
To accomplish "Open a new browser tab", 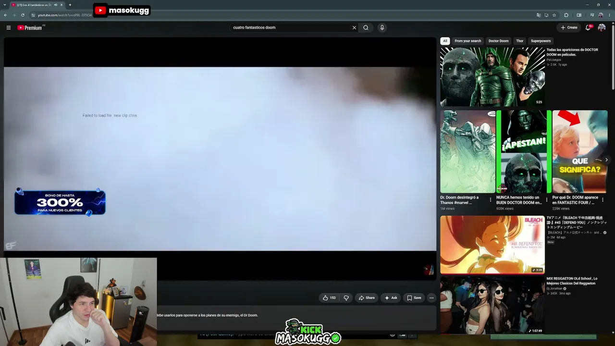I will pyautogui.click(x=70, y=5).
